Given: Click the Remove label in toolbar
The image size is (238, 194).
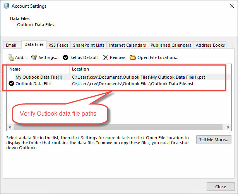Looking at the screenshot, I should [118, 57].
